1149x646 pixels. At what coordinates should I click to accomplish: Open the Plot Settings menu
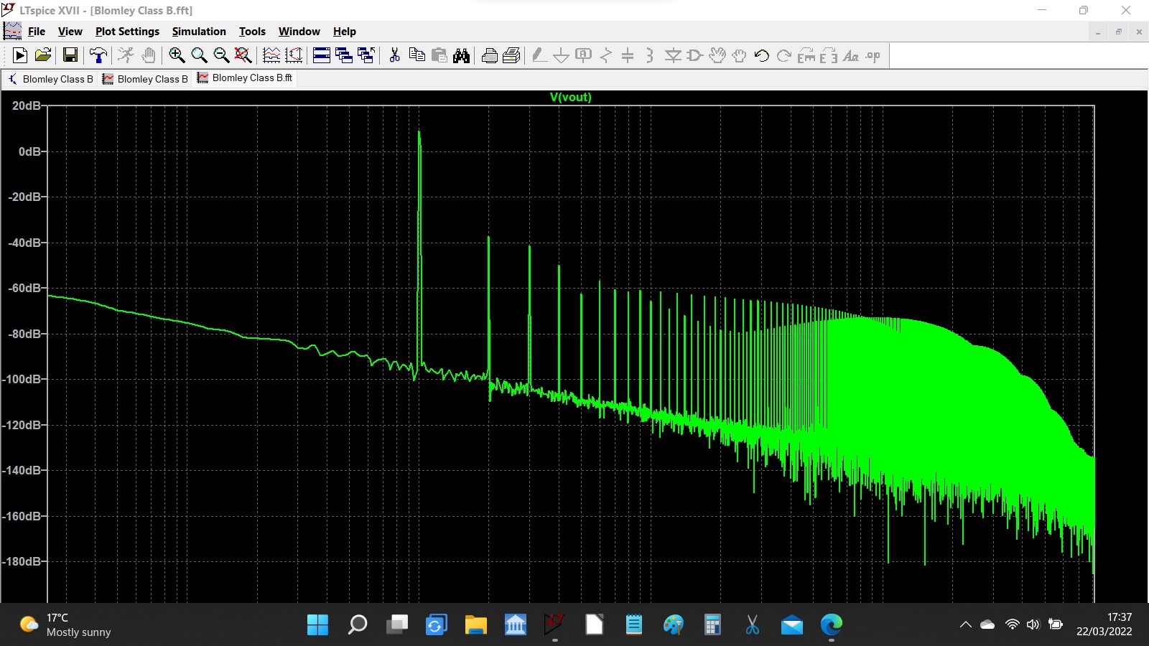(x=127, y=32)
